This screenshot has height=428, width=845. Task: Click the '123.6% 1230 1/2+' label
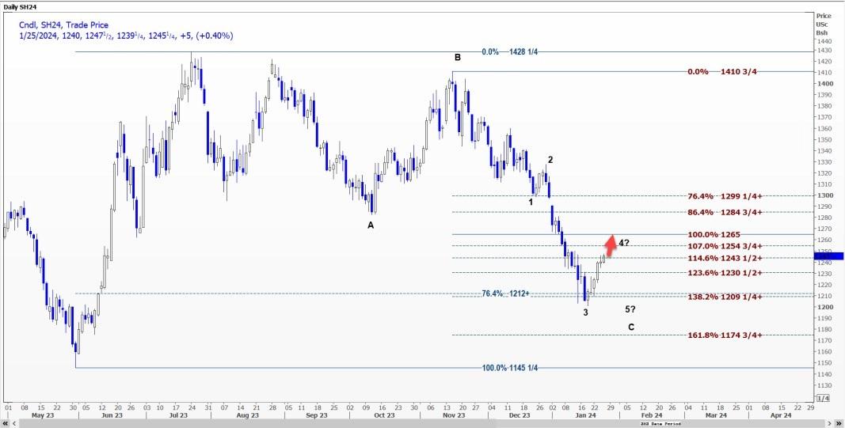pos(725,273)
